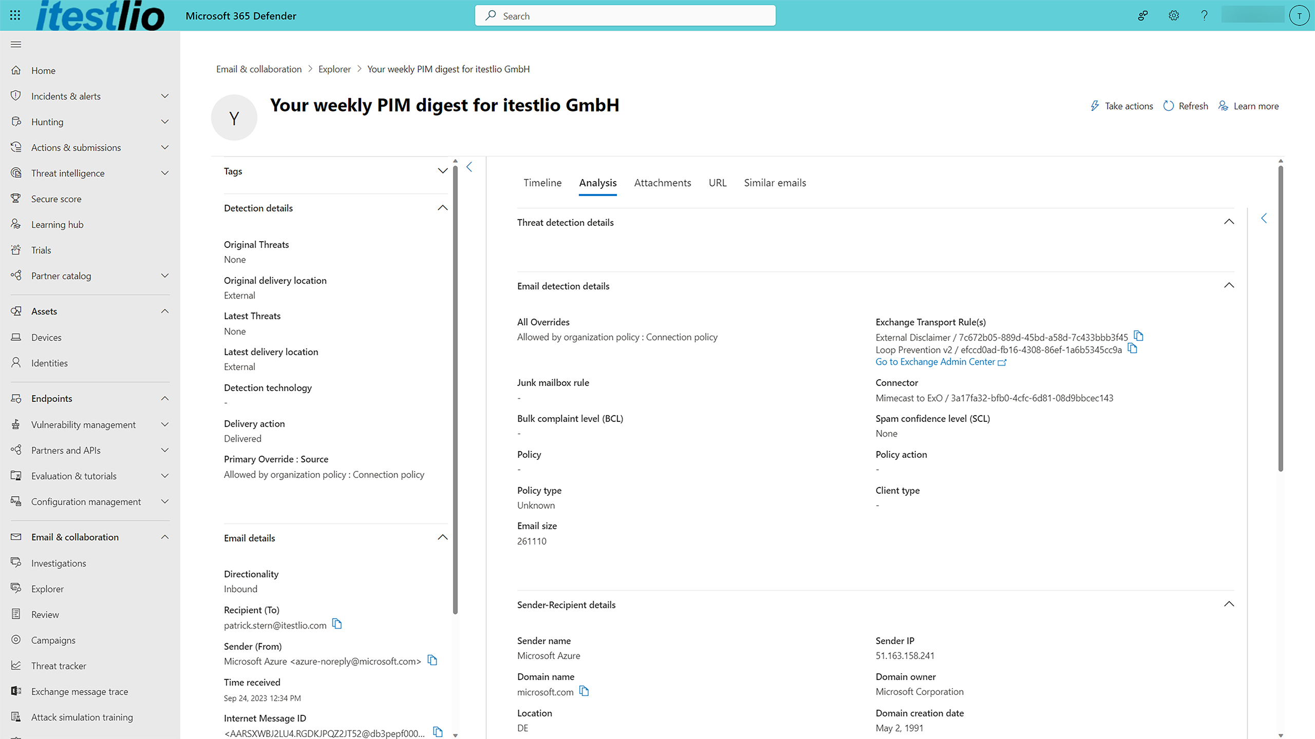
Task: Copy the recipient email address
Action: pos(337,624)
